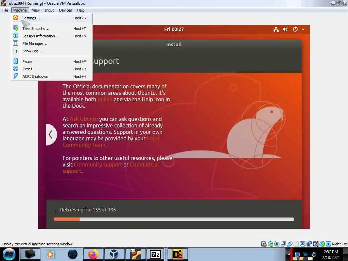Viewport: 348px width, 261px height.
Task: Open the Community support link
Action: pos(98,165)
